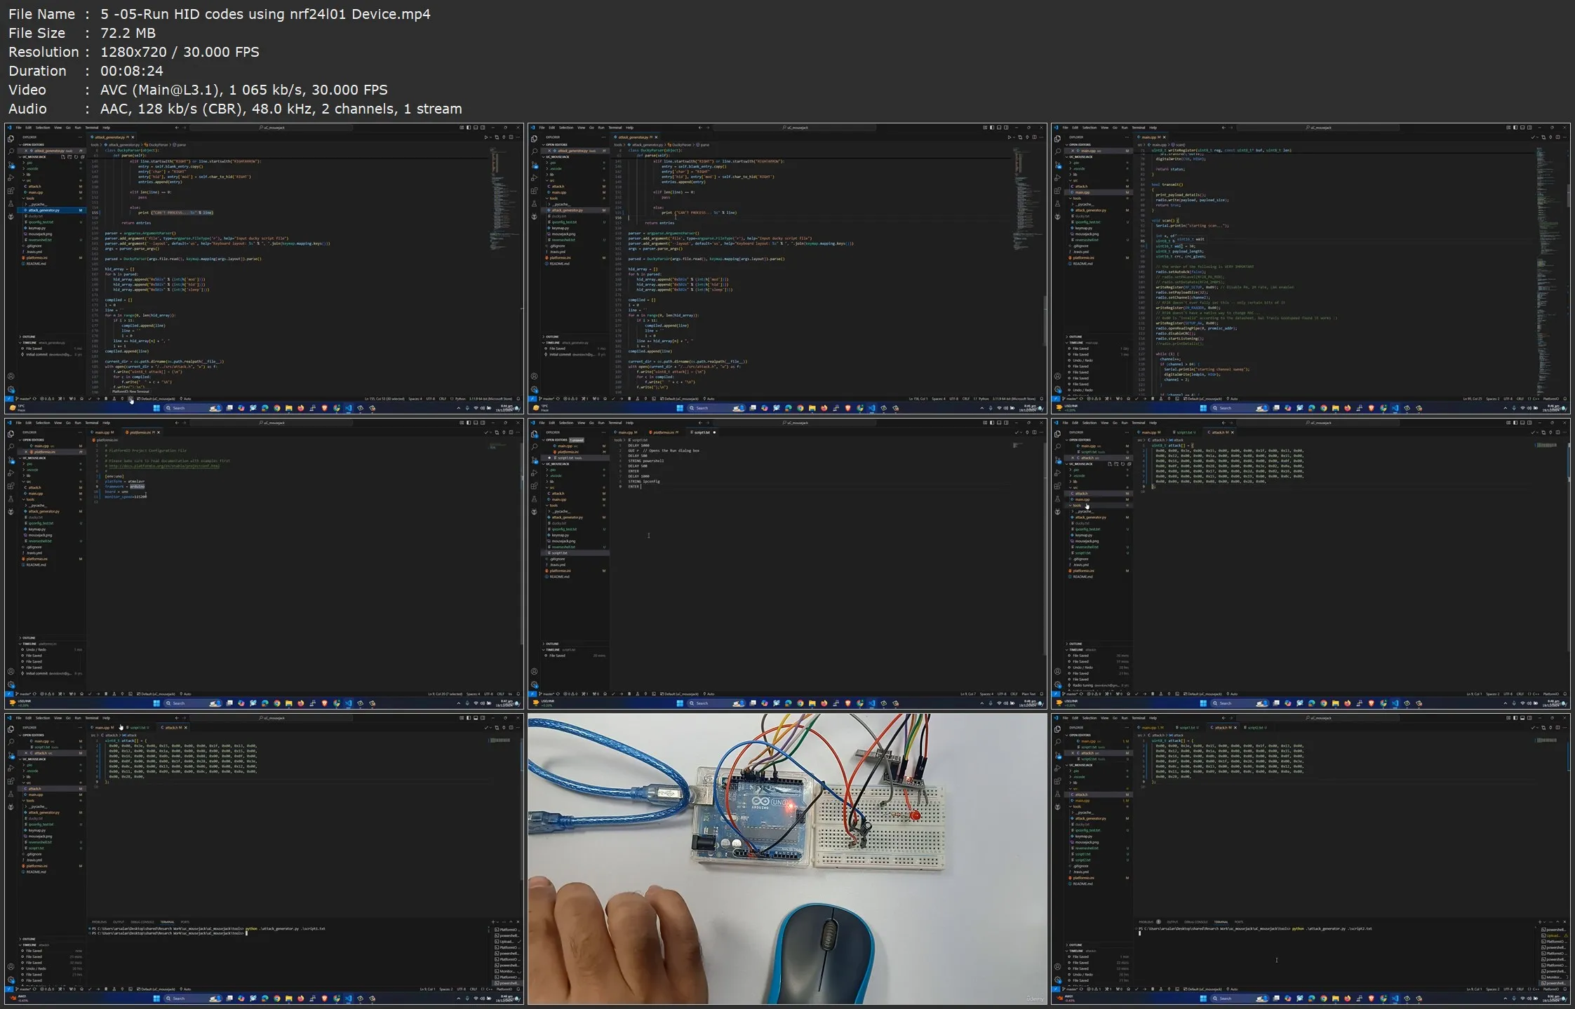The image size is (1575, 1009).
Task: Open Source Control icon in script1.txt frame
Action: tap(534, 459)
